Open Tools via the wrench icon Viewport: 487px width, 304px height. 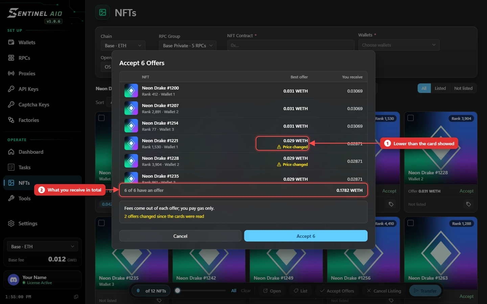(x=11, y=198)
